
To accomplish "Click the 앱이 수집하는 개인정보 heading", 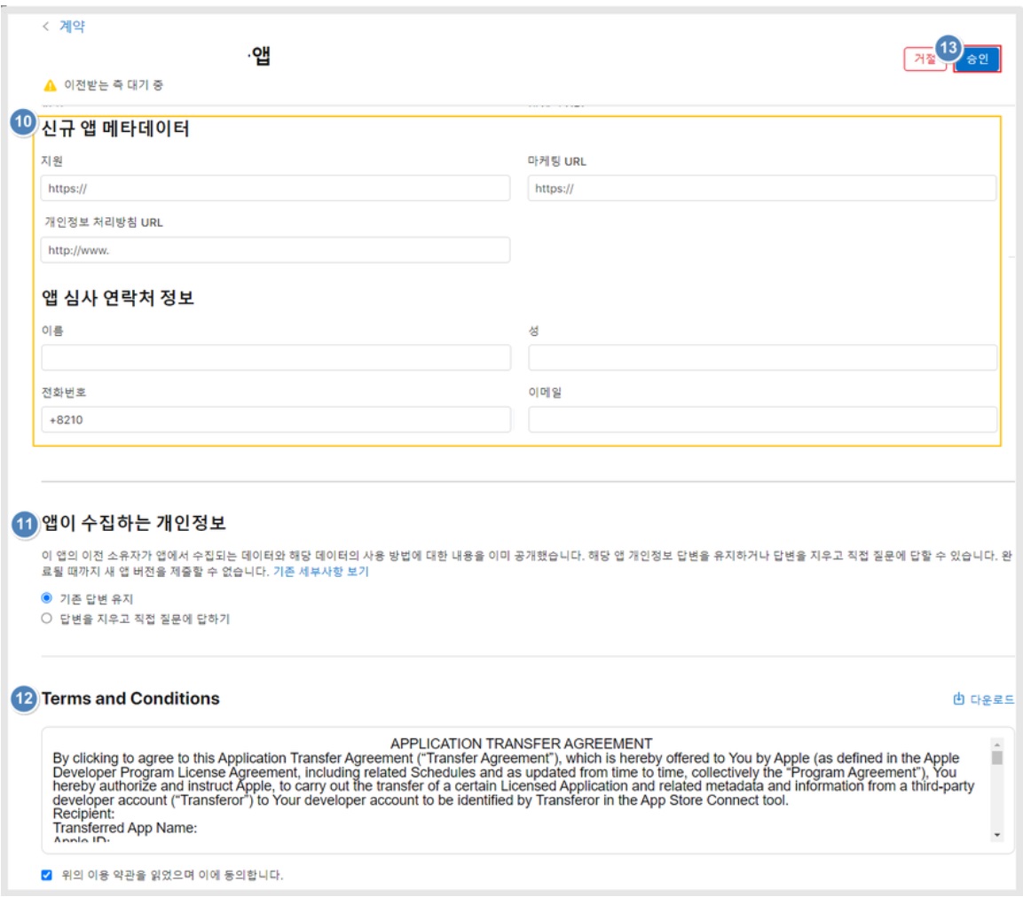I will click(134, 523).
